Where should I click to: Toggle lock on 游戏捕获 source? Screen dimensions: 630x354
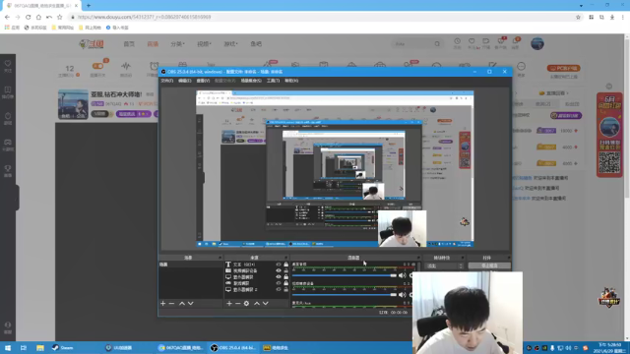(286, 283)
